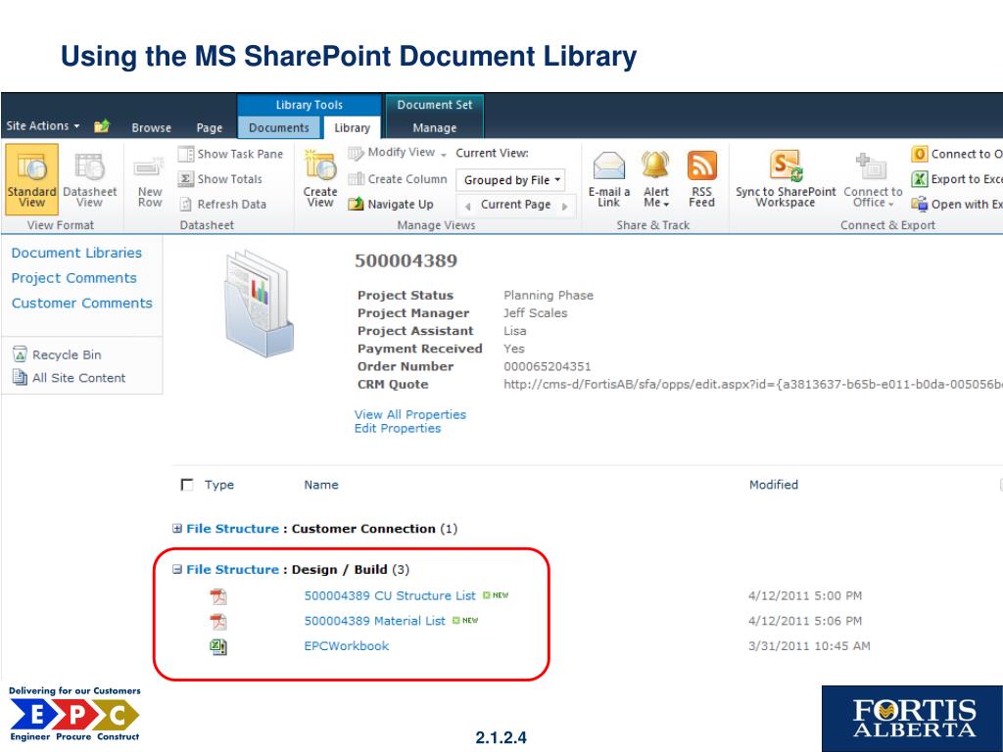Switch to Standard View
This screenshot has width=1003, height=752.
click(31, 178)
